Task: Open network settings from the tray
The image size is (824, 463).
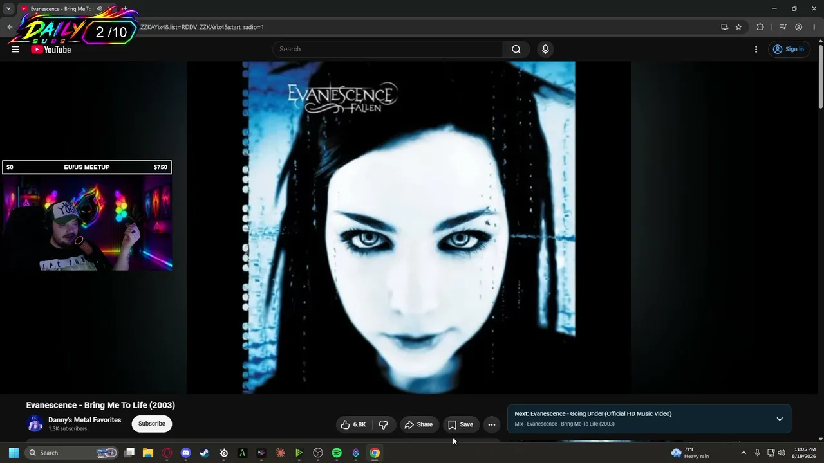Action: (771, 453)
